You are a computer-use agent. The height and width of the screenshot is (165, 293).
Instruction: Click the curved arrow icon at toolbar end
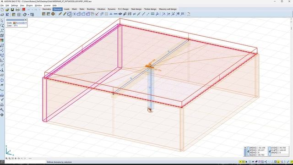188,14
